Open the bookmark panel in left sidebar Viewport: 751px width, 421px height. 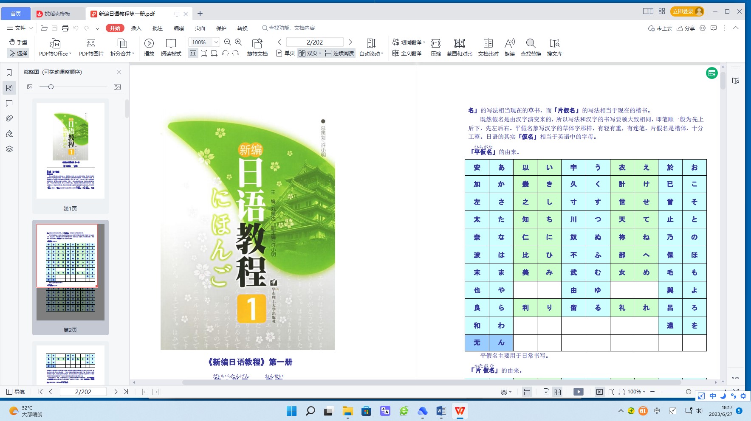tap(9, 73)
